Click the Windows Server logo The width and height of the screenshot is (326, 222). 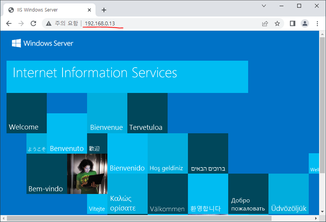click(43, 43)
